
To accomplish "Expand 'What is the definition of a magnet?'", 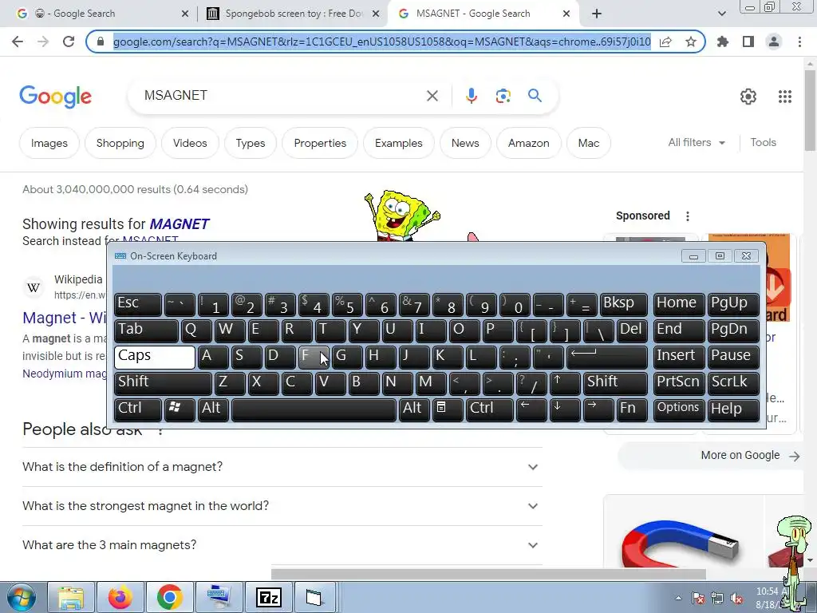I will [282, 467].
